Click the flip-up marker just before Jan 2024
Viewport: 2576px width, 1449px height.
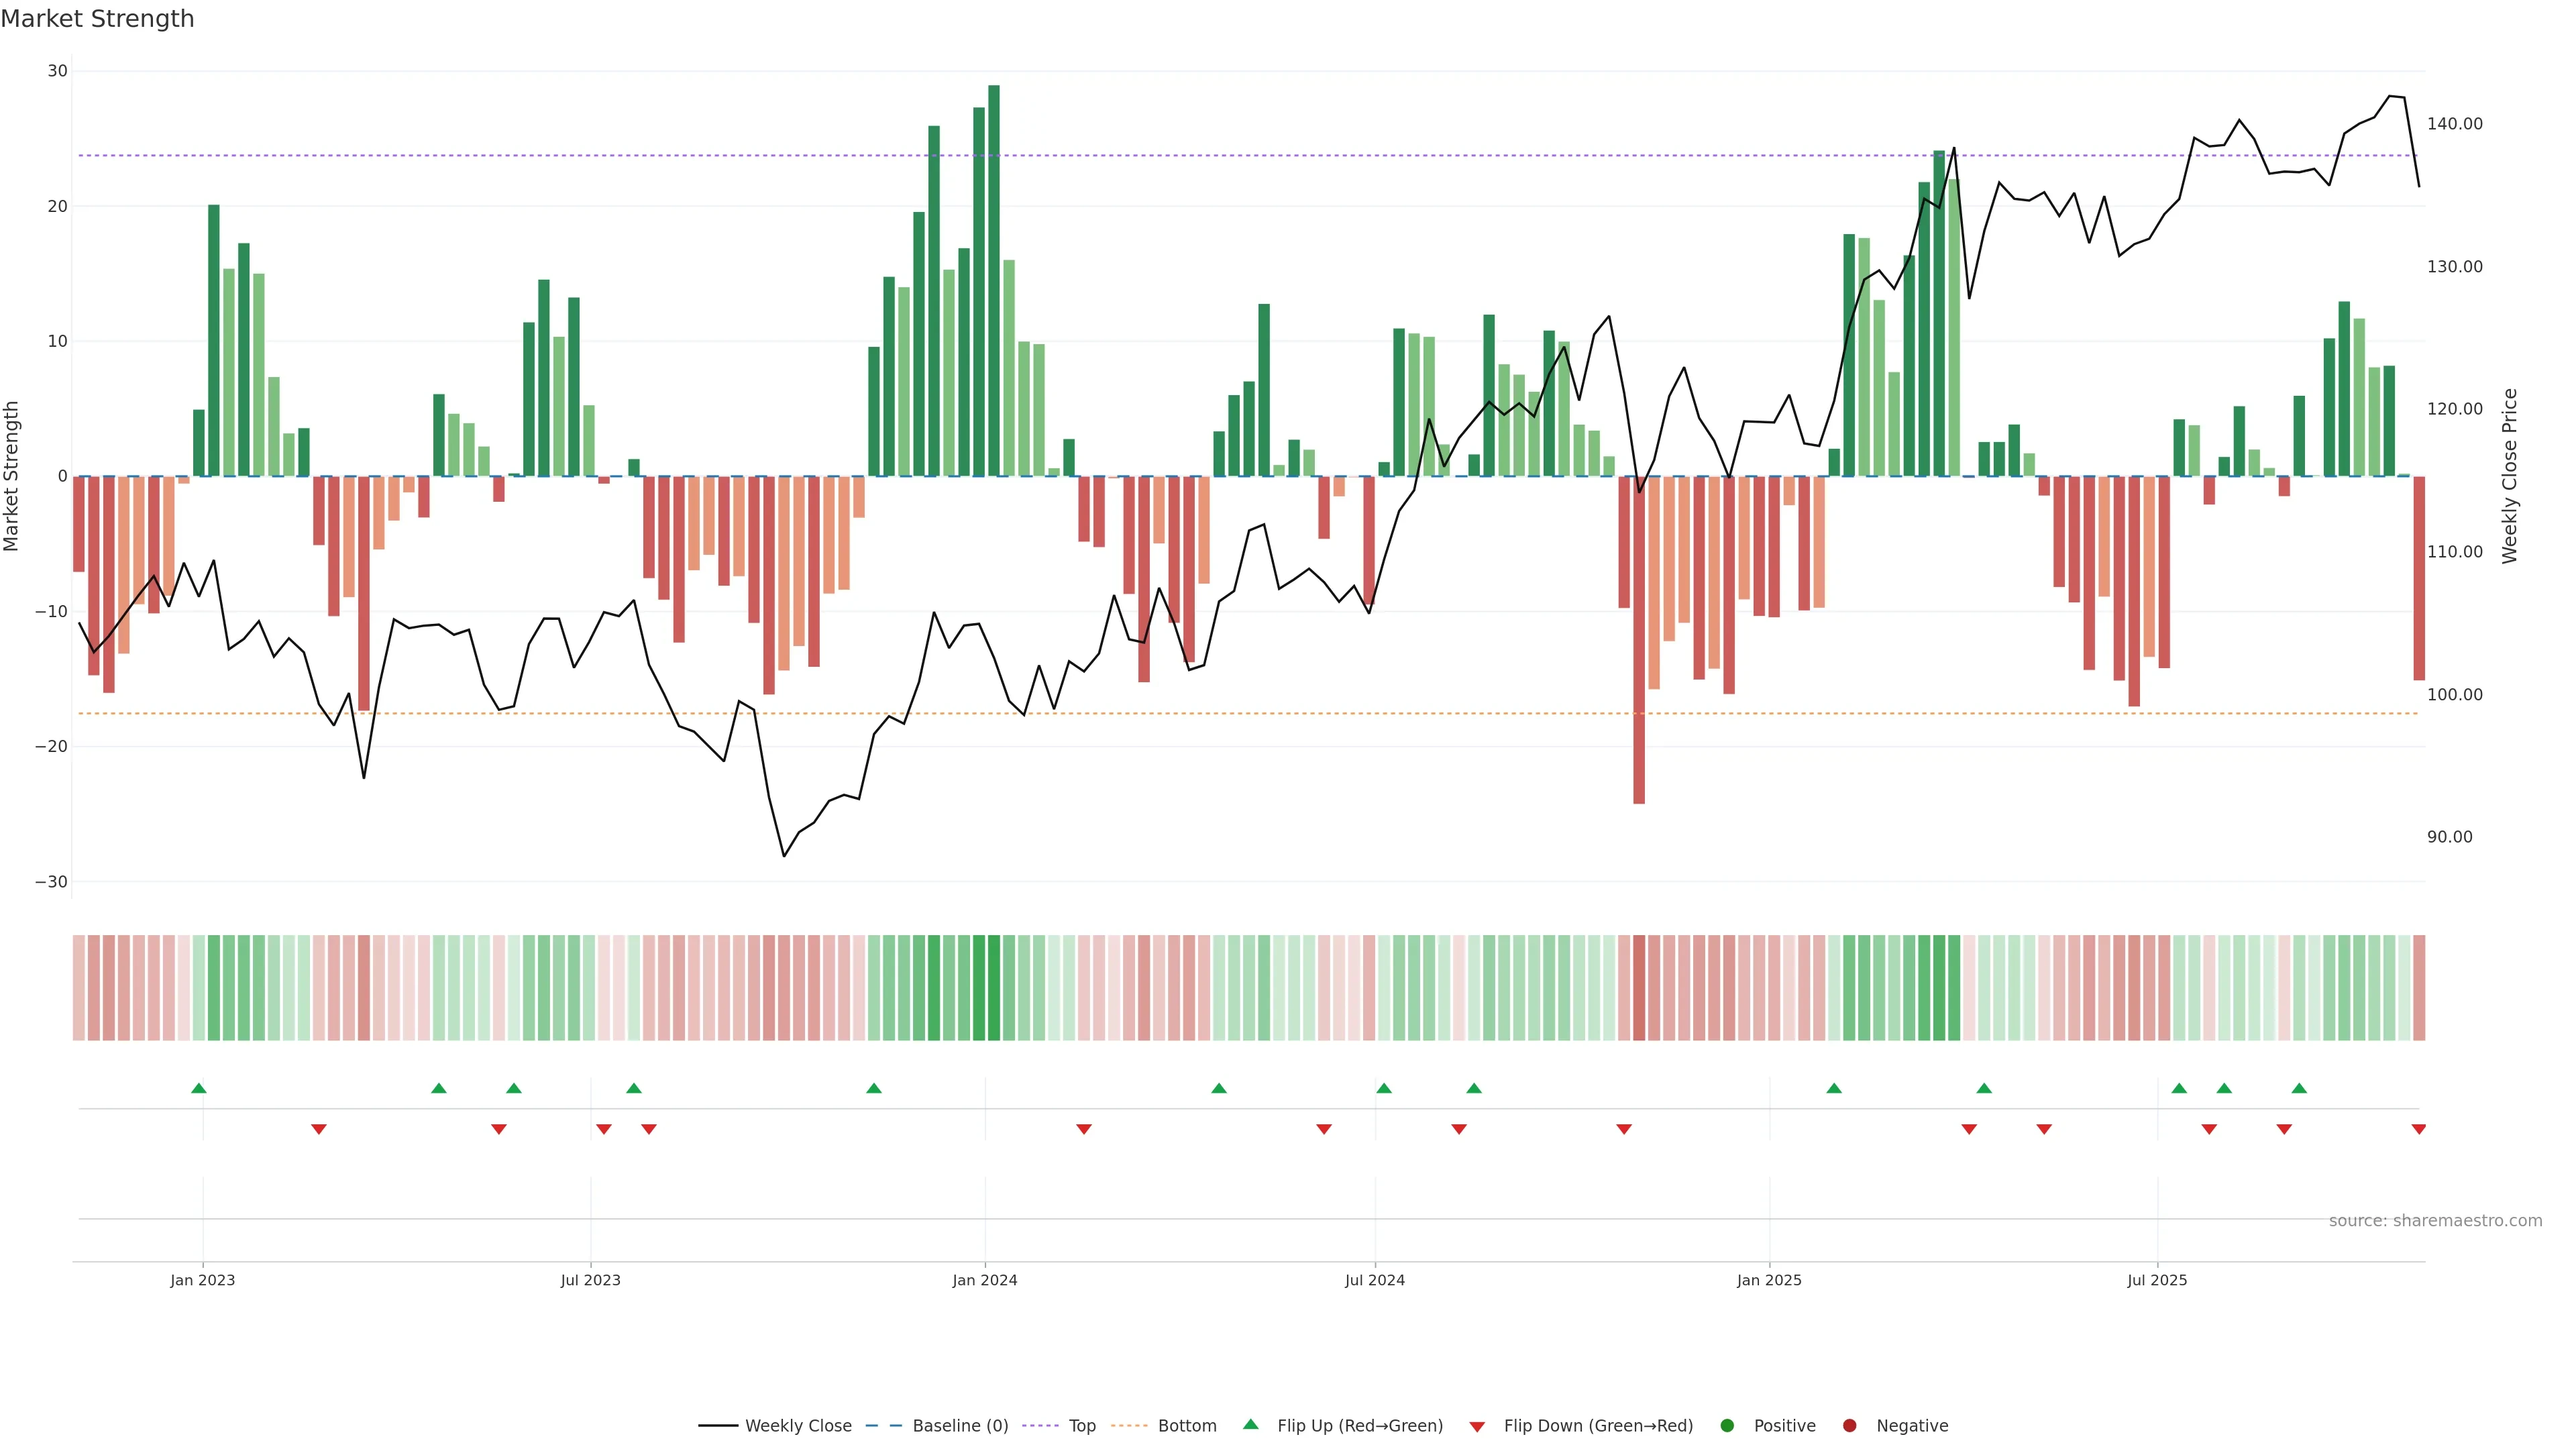click(874, 1088)
